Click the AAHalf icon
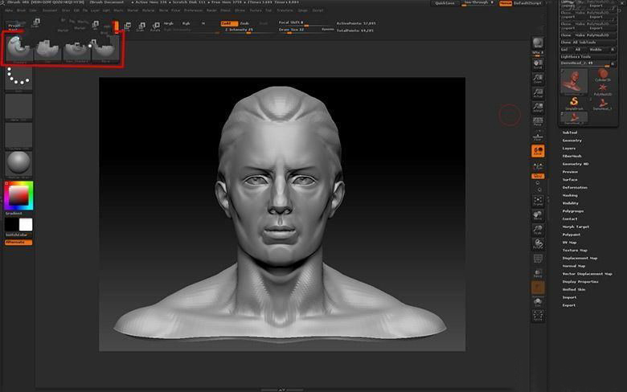This screenshot has height=392, width=627. tap(538, 108)
